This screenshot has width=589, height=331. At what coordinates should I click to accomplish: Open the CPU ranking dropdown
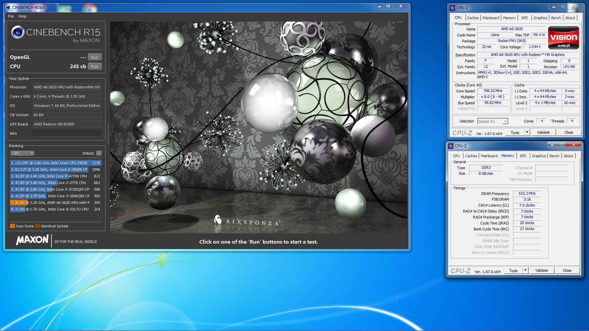[x=23, y=153]
